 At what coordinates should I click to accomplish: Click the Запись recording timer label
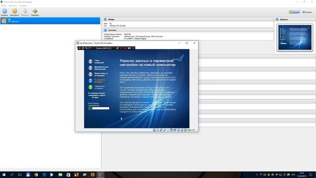pos(104,48)
